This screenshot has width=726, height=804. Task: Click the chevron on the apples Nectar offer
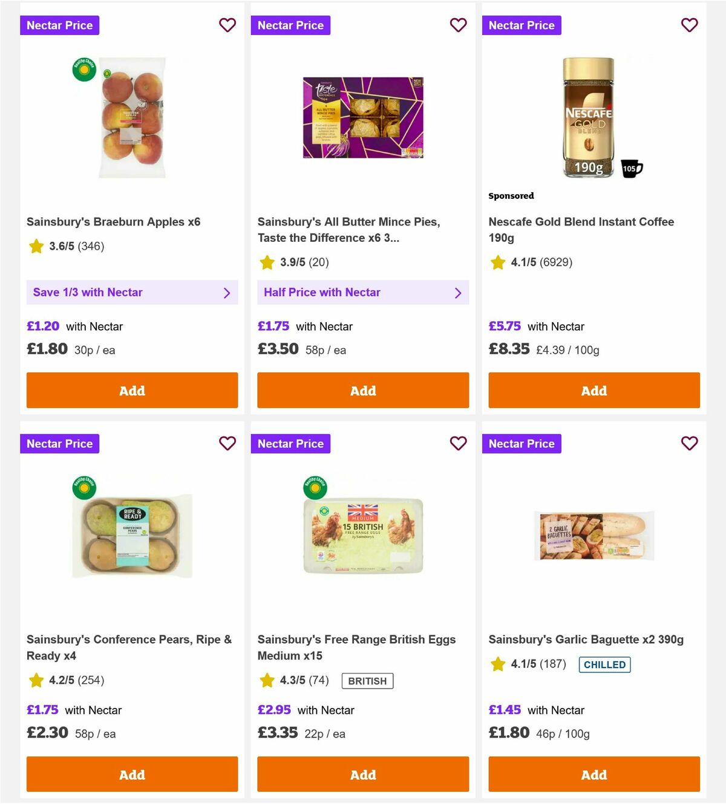(x=227, y=293)
